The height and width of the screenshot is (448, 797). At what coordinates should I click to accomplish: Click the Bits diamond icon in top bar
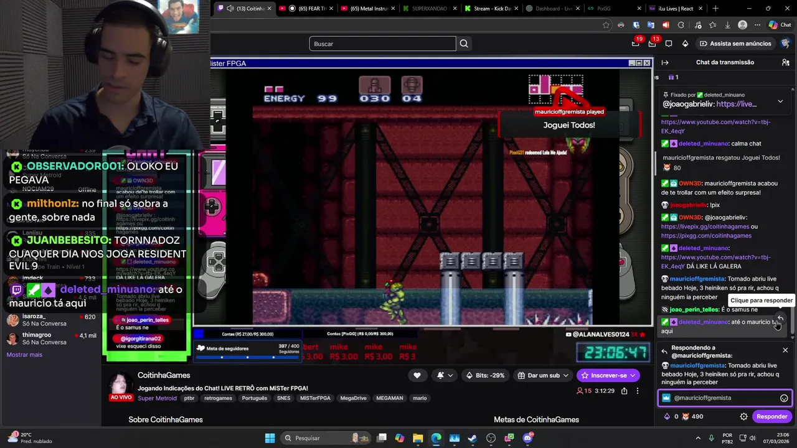[x=685, y=44]
